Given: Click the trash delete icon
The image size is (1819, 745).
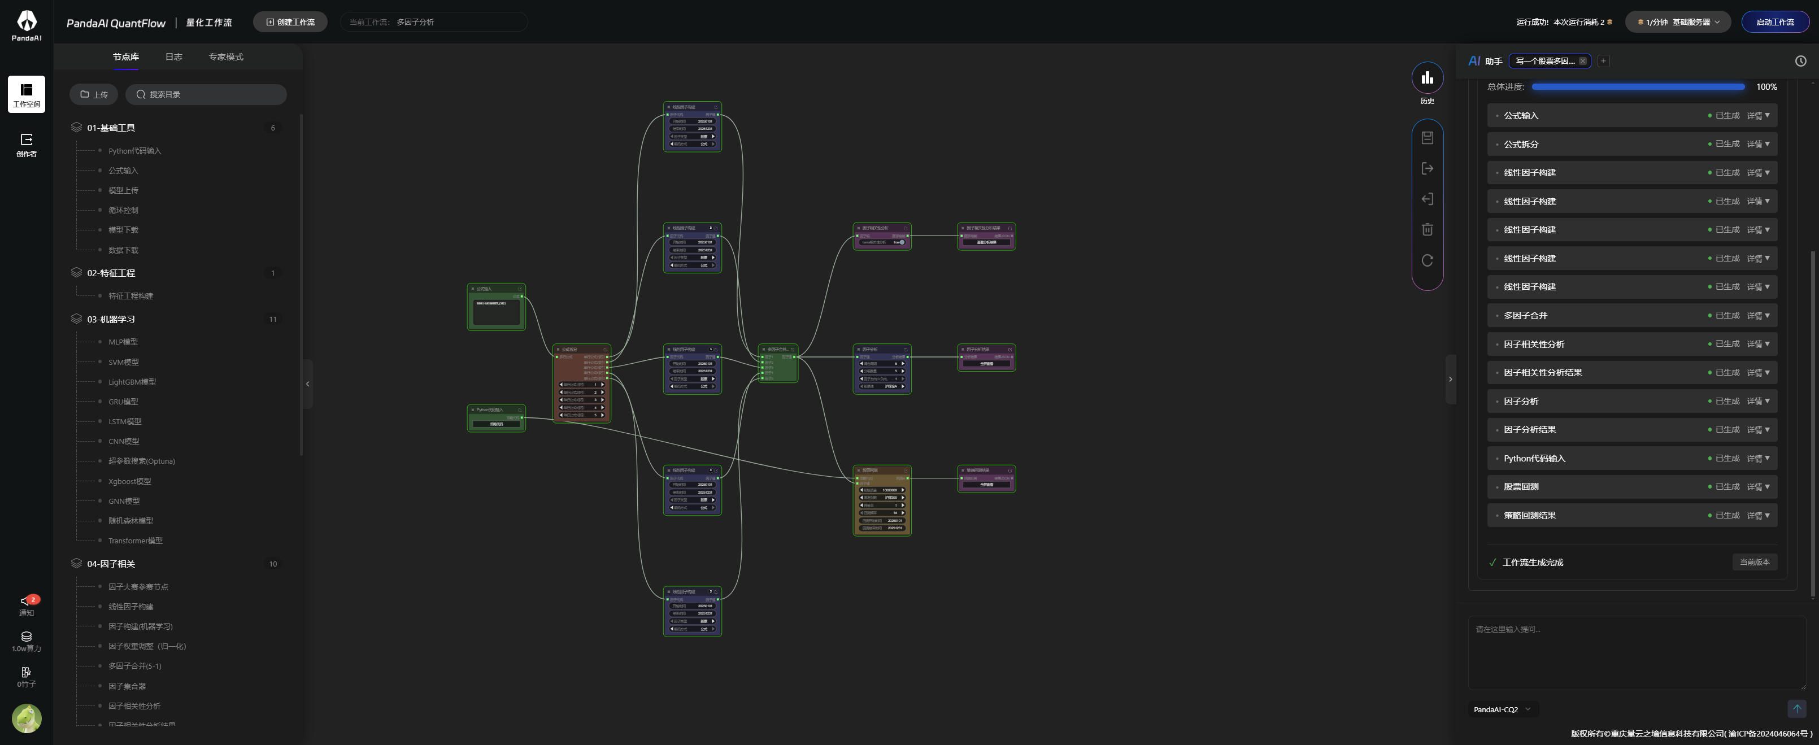Looking at the screenshot, I should coord(1427,229).
